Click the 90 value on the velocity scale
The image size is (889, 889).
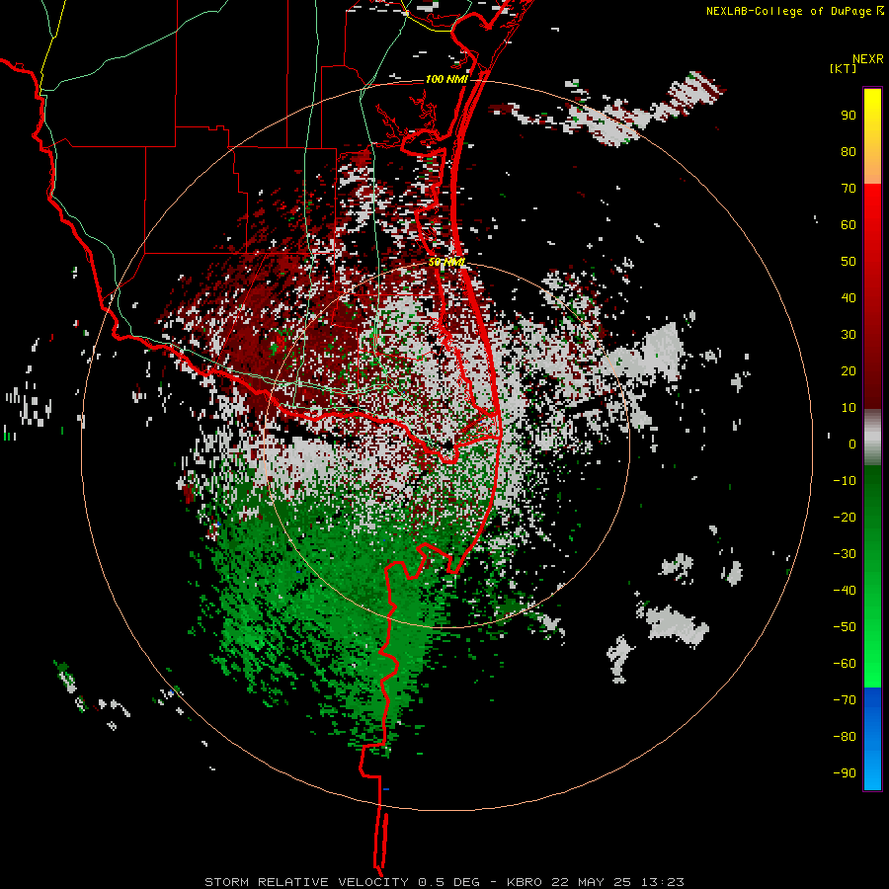point(849,116)
